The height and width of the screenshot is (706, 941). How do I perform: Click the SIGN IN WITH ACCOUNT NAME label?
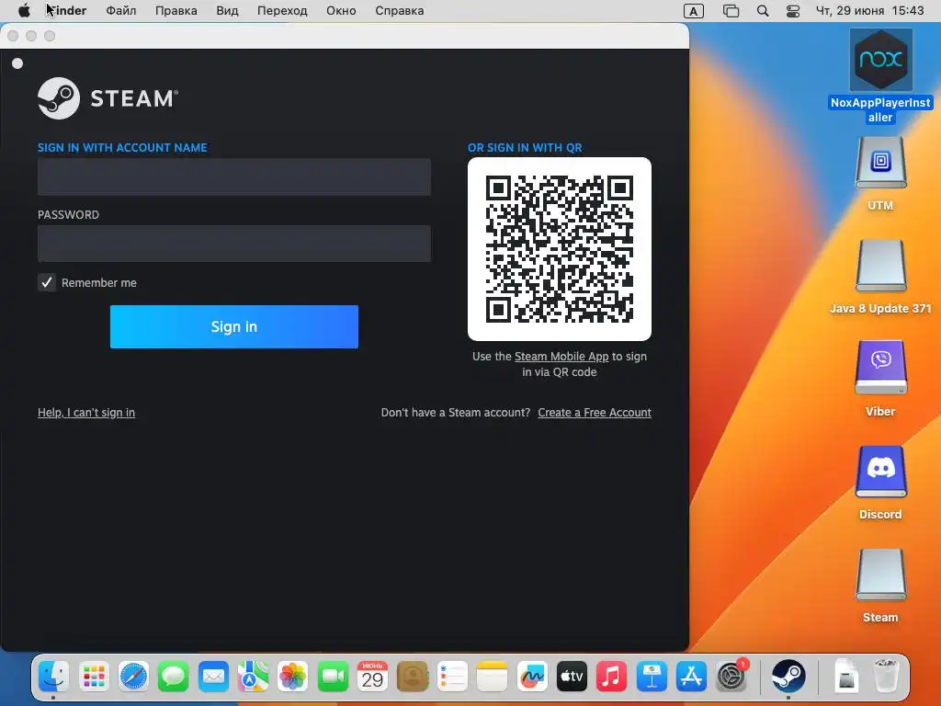[x=122, y=148]
